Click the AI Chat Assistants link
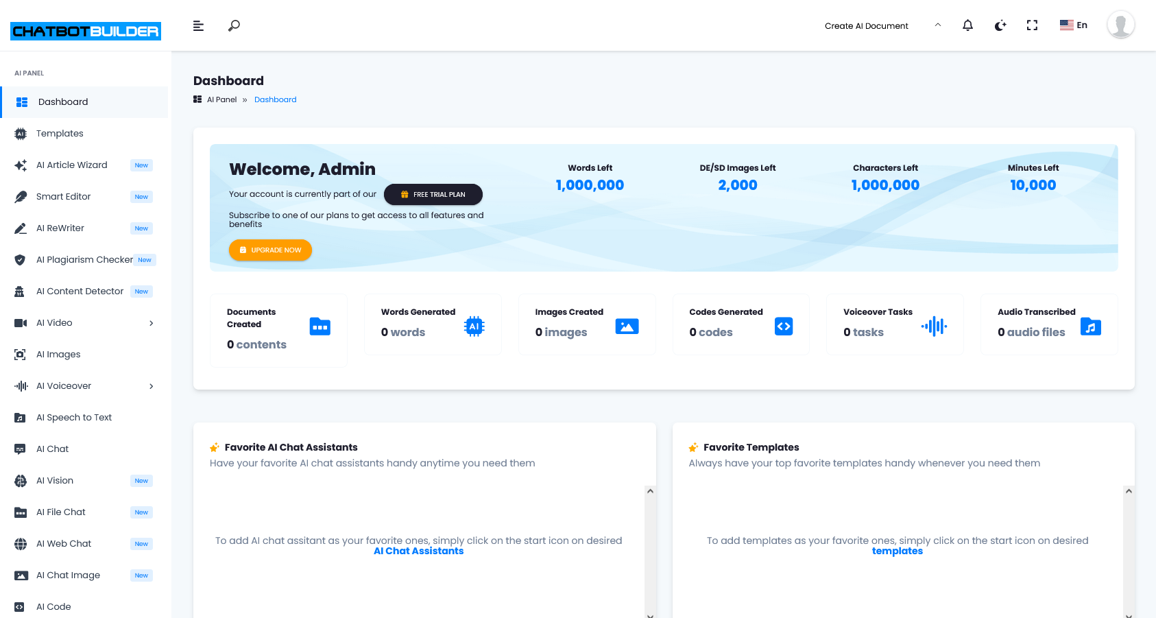Viewport: 1156px width, 618px height. click(x=418, y=550)
